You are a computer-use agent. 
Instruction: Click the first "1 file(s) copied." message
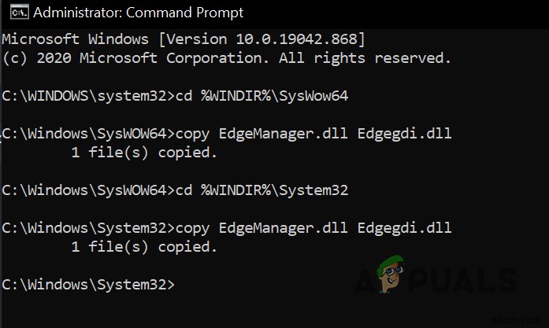coord(143,153)
